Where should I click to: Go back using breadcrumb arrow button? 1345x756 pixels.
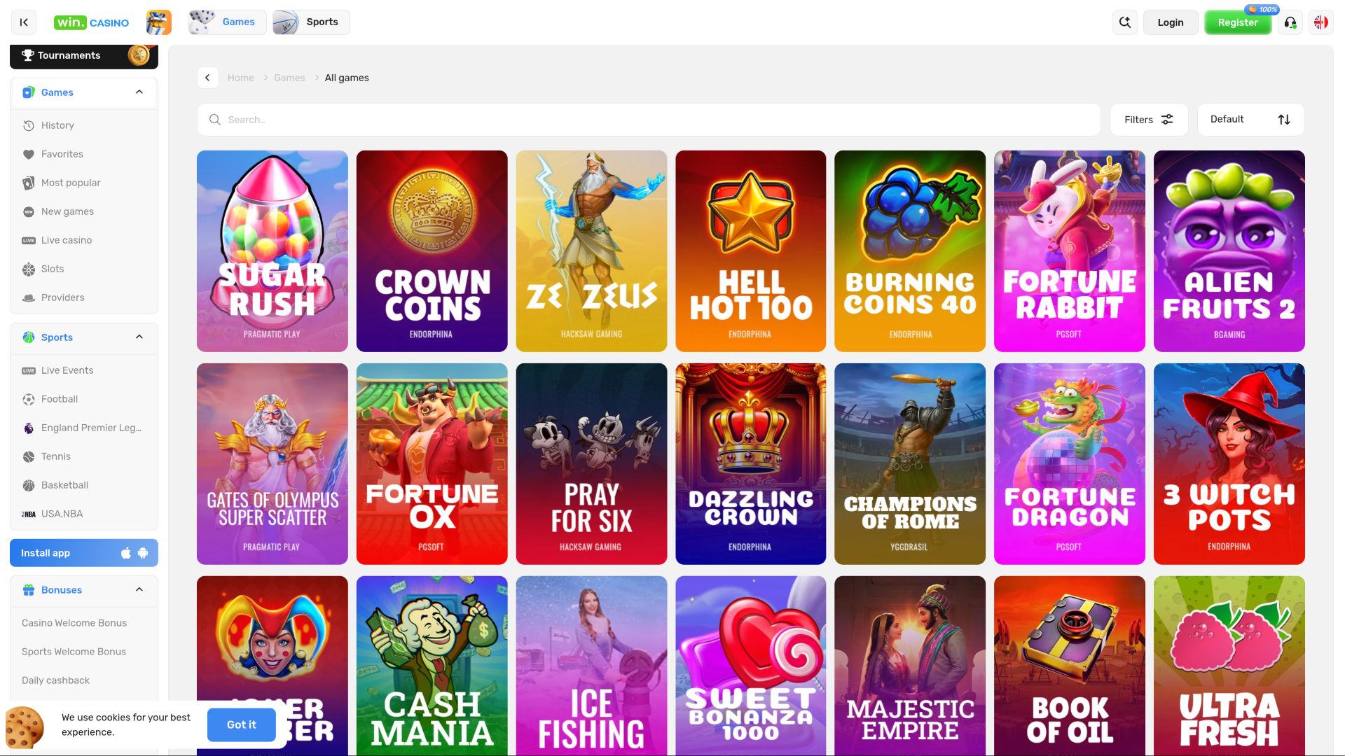[x=208, y=78]
